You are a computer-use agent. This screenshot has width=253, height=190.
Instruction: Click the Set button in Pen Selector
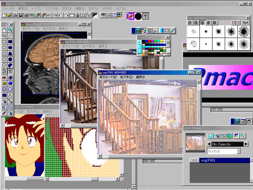[245, 23]
